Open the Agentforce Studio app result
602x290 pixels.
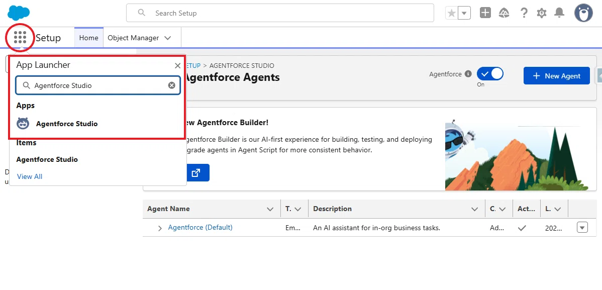coord(67,124)
